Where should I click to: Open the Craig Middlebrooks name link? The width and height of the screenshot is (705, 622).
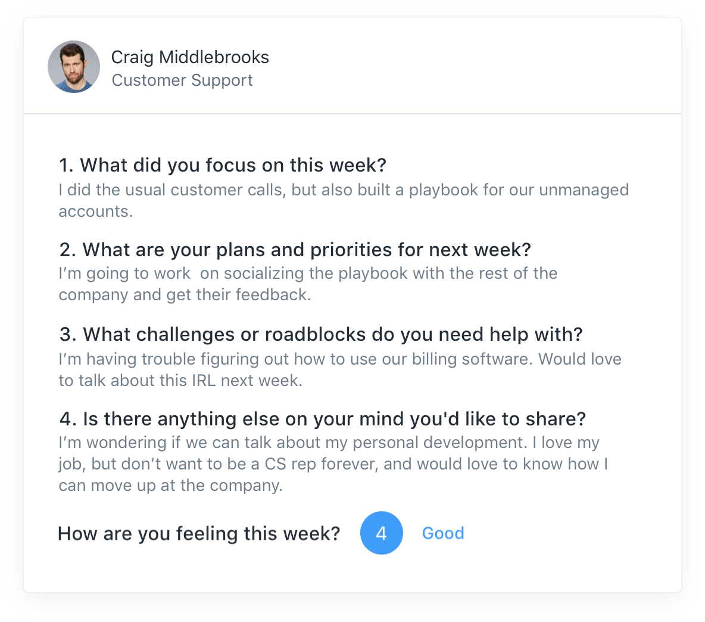190,57
